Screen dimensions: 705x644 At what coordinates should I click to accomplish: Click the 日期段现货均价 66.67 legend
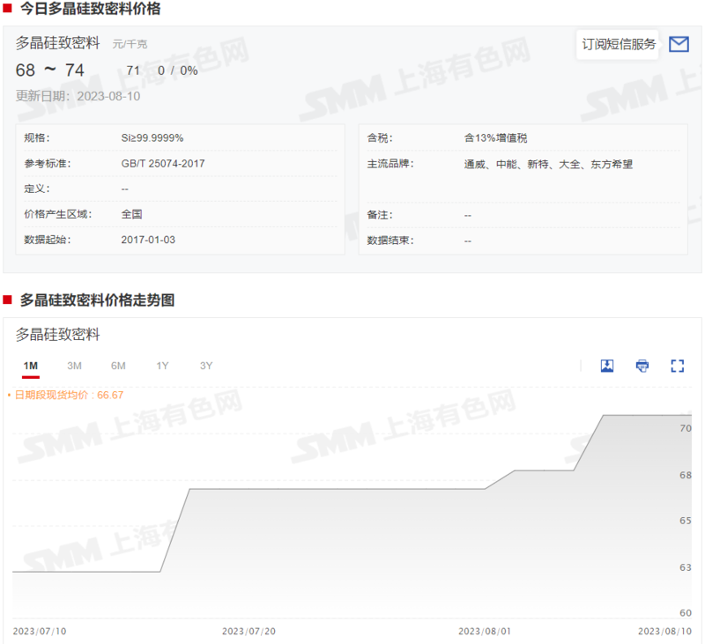click(x=65, y=395)
